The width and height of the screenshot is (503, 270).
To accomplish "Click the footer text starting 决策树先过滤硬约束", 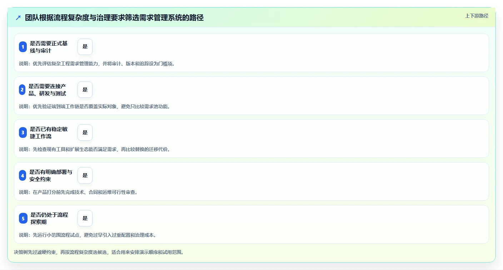I will coord(98,252).
